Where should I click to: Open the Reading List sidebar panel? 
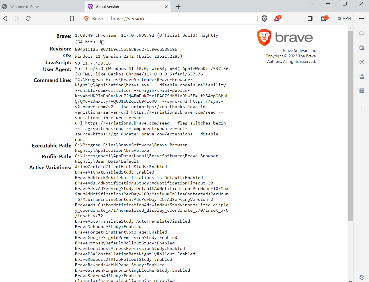[362, 90]
